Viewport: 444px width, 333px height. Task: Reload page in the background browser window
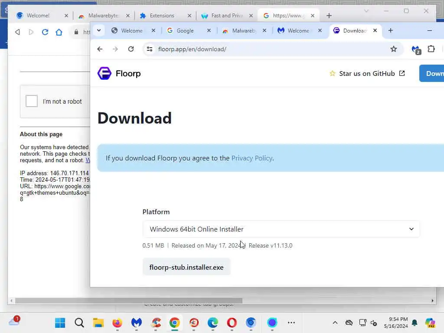pos(45,32)
